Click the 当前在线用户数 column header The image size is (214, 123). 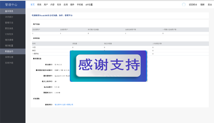point(131,30)
